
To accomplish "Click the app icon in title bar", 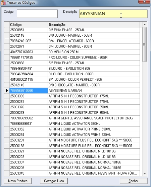I will (x=3, y=2).
